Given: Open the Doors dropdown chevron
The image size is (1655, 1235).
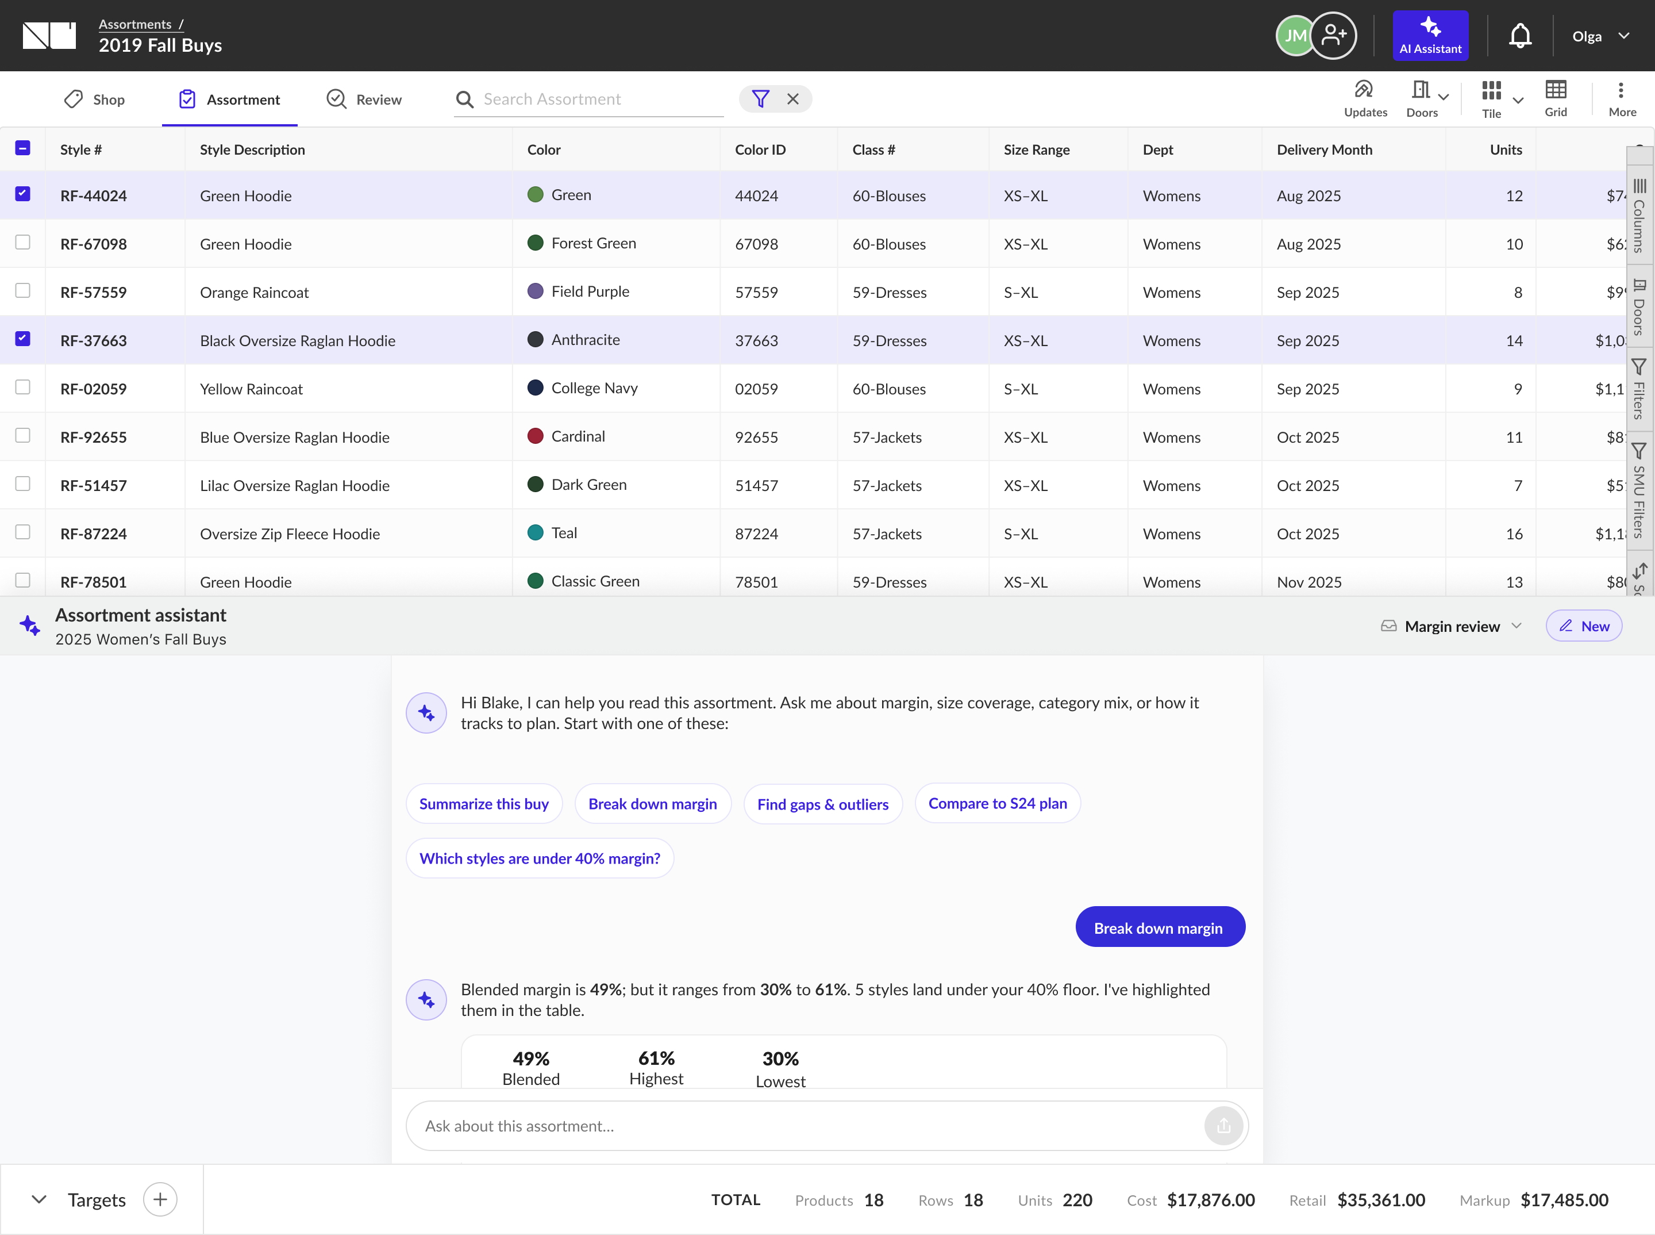Looking at the screenshot, I should [x=1443, y=97].
